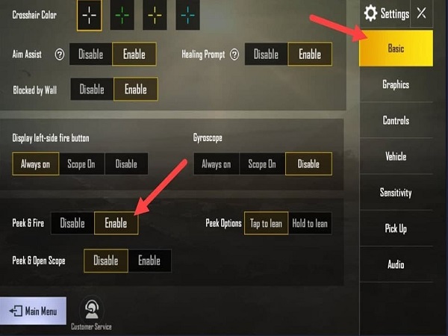Open the Healing Prompt help icon

(234, 55)
